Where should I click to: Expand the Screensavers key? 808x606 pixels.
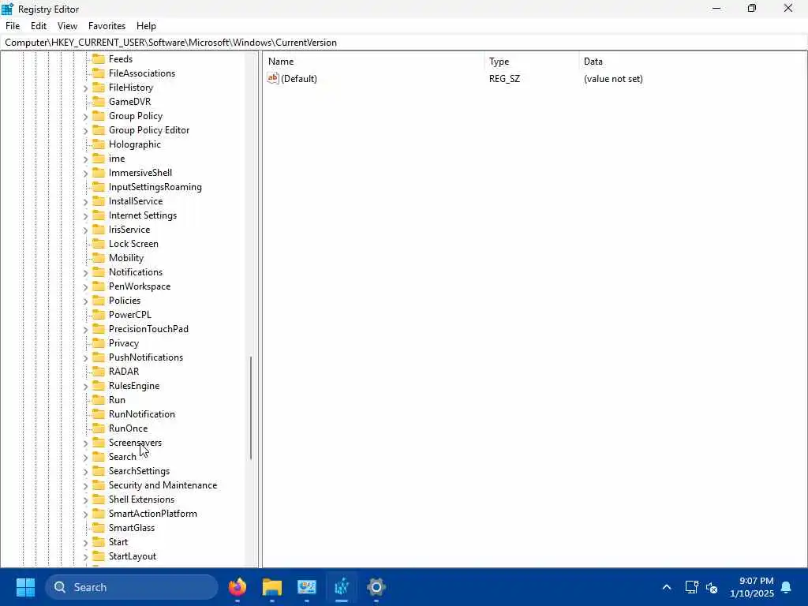click(85, 443)
